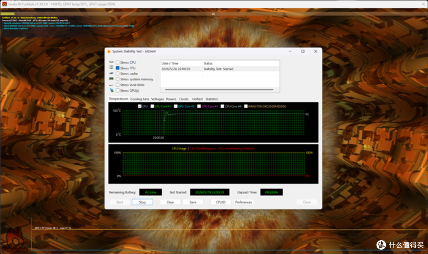This screenshot has width=428, height=254.
Task: Open the Cooling Fans tab
Action: (x=140, y=99)
